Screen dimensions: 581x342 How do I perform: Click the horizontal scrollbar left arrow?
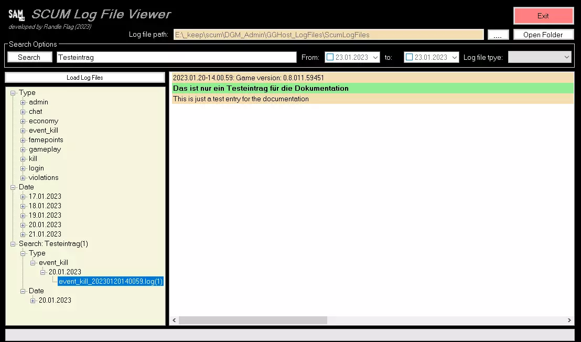click(x=174, y=320)
